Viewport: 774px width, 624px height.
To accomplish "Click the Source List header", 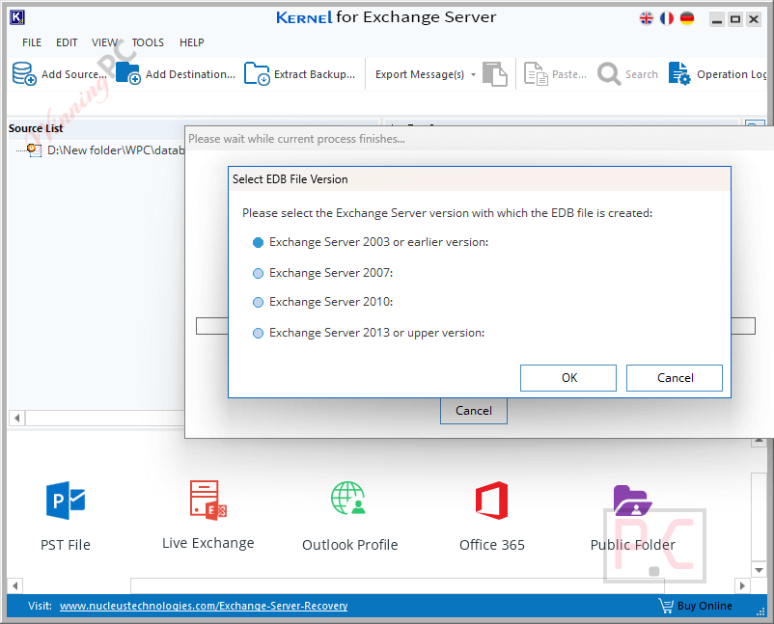I will pos(36,128).
